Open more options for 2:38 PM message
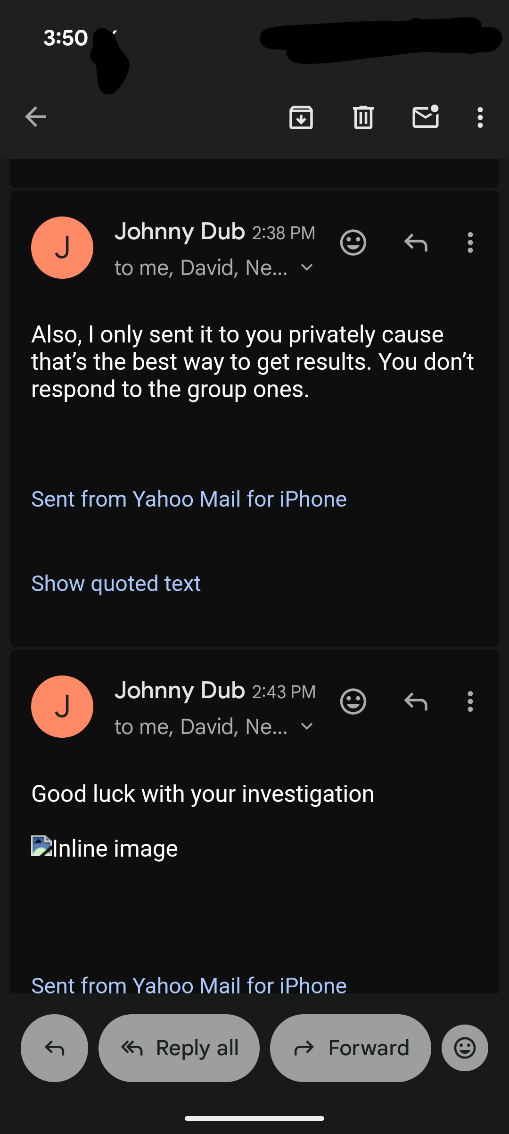509x1134 pixels. [470, 242]
